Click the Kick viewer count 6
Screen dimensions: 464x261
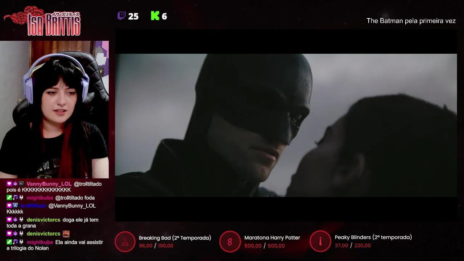tap(164, 16)
